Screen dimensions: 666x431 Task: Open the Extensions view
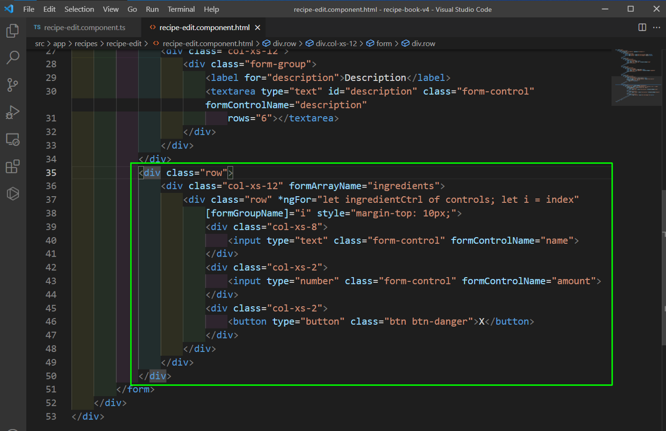13,167
